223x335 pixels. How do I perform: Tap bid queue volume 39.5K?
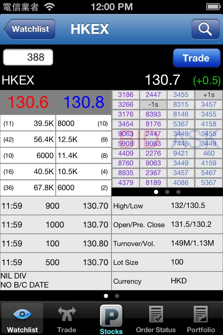(x=44, y=123)
